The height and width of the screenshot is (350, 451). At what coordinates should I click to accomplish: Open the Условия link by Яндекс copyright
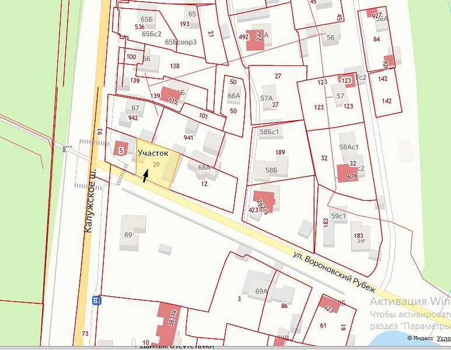(443, 338)
